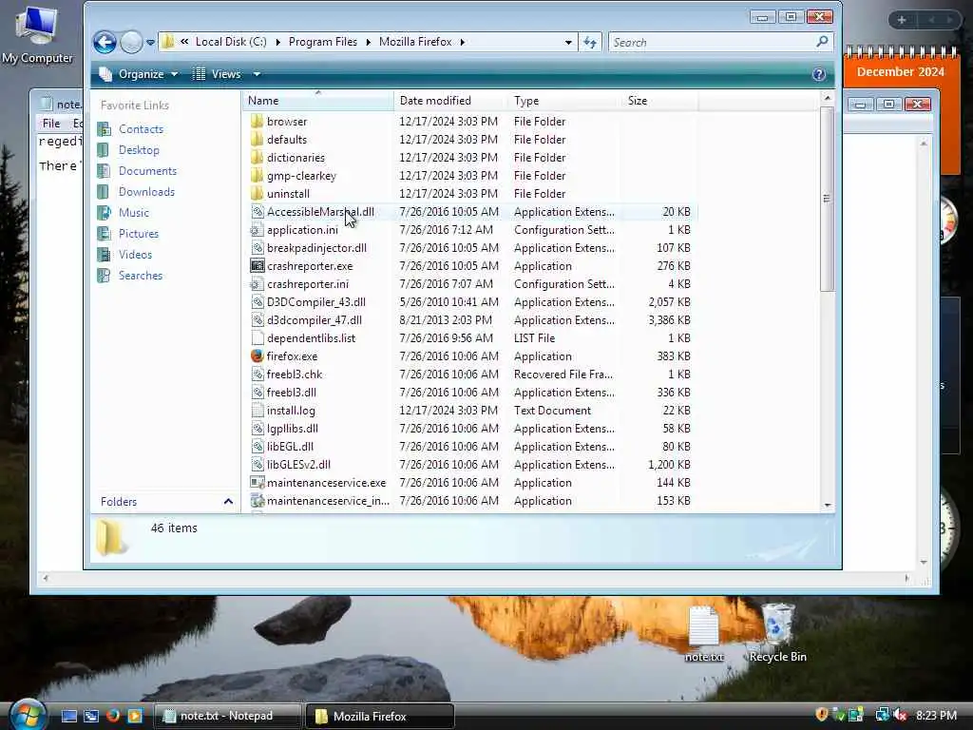Viewport: 973px width, 730px height.
Task: Open Videos favorite link
Action: (x=135, y=255)
